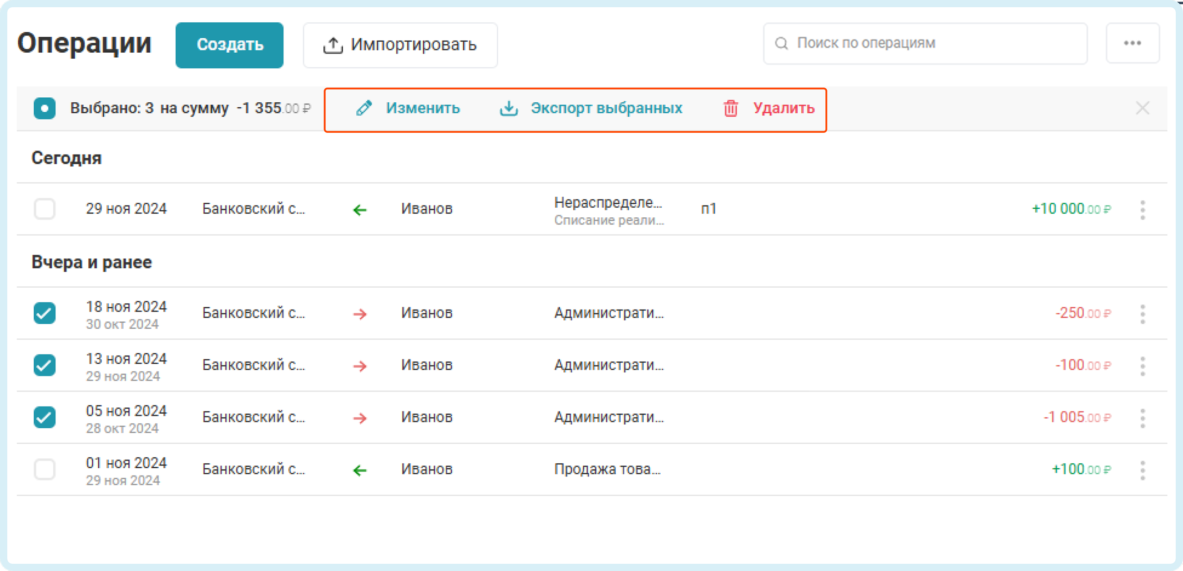This screenshot has width=1183, height=571.
Task: Open the row menu for the +100 operation
Action: click(1142, 470)
